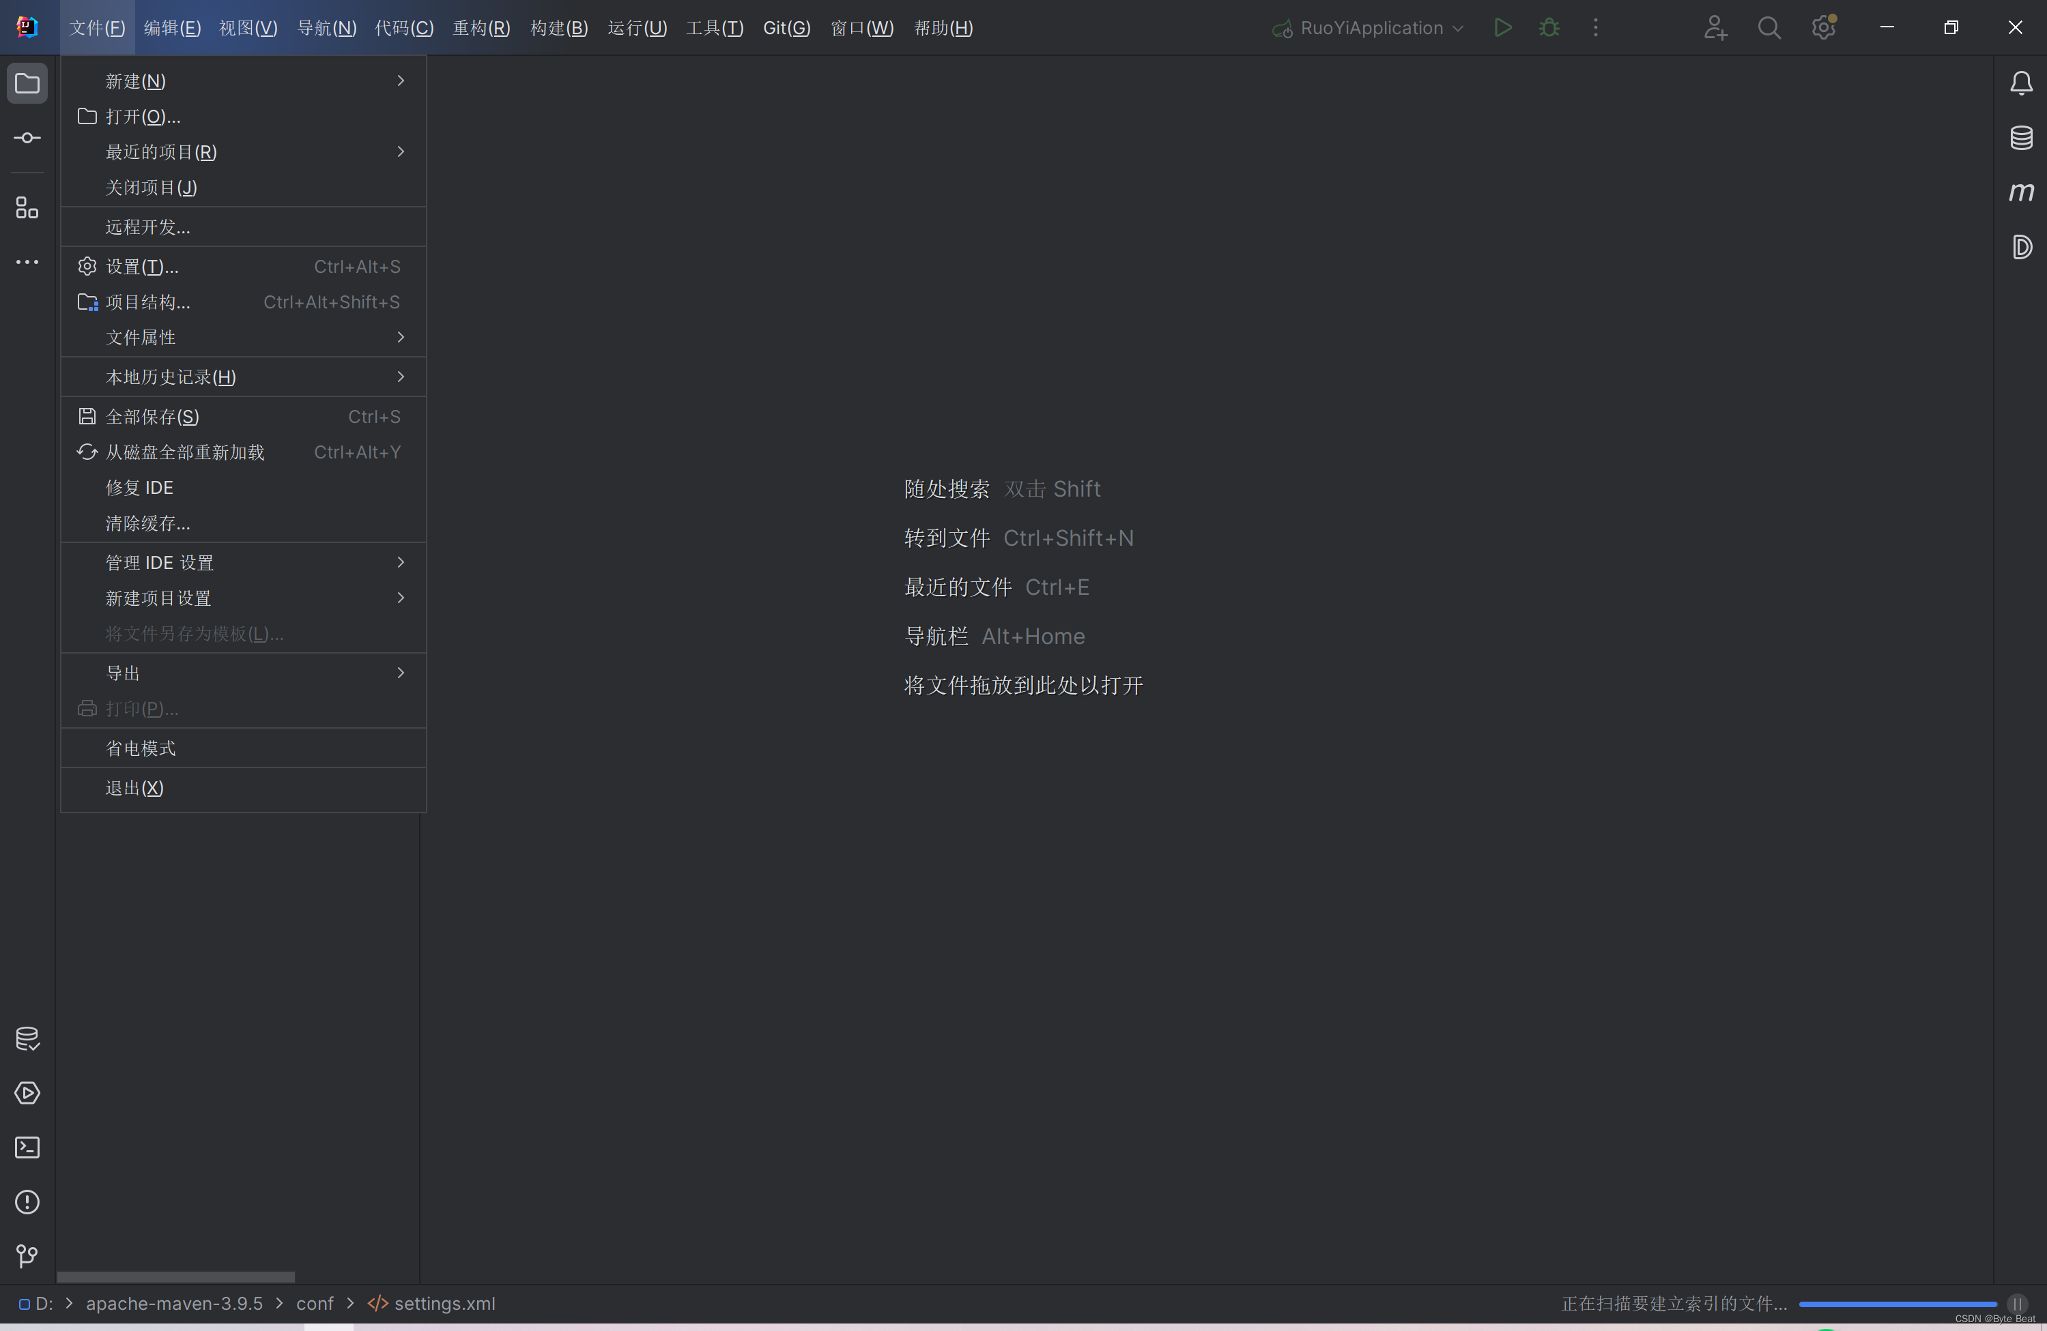Open Search Everywhere magnifier icon

[1769, 27]
